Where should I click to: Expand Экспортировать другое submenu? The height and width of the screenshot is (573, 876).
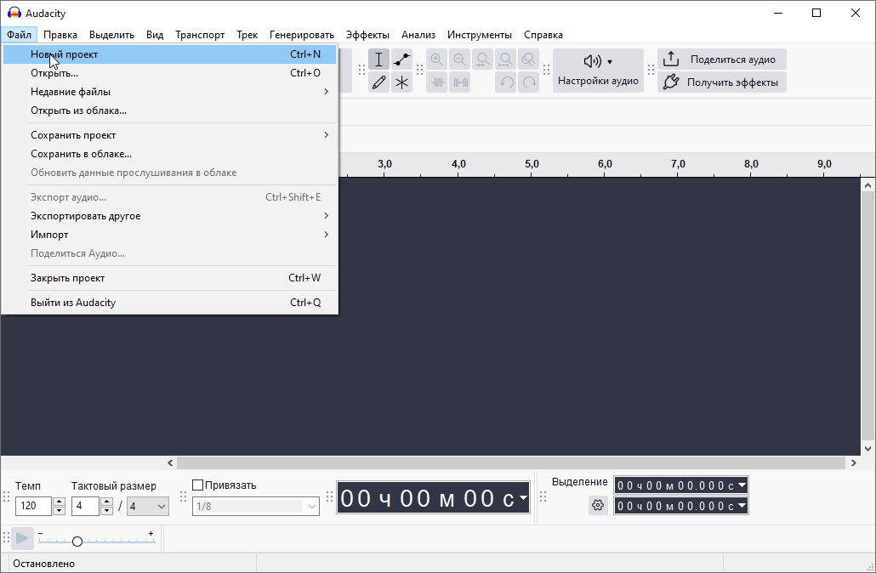tap(170, 216)
